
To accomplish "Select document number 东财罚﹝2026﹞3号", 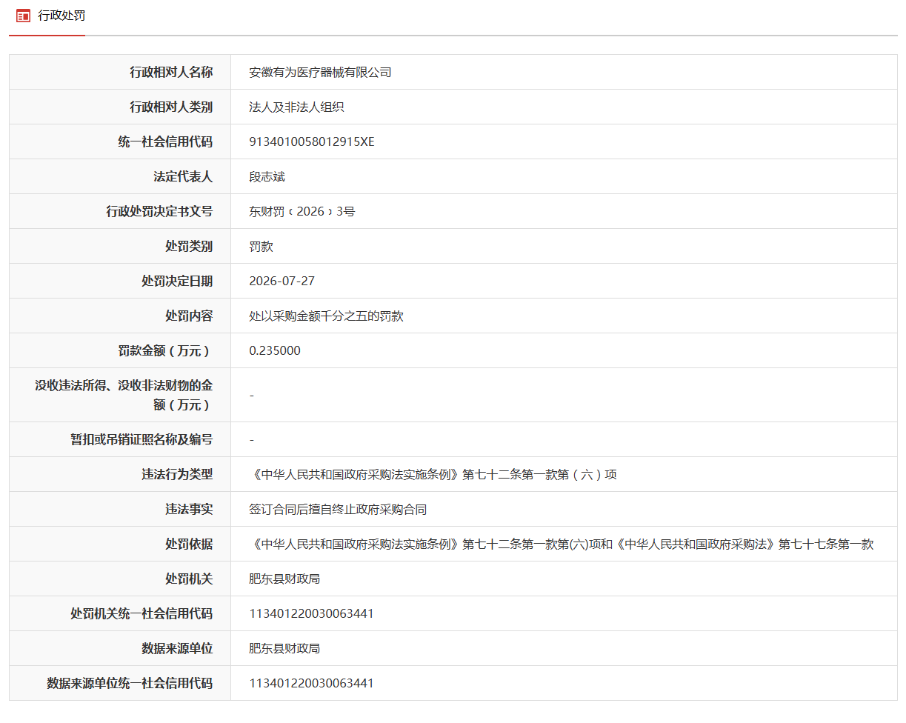I will click(x=302, y=211).
